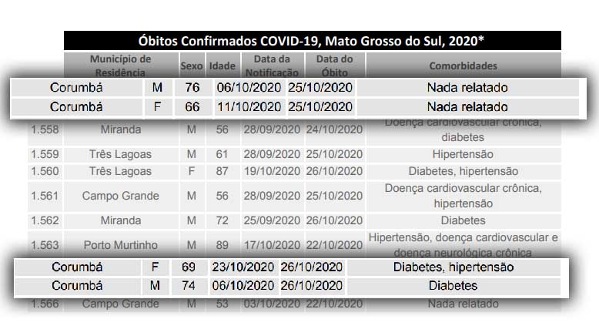This screenshot has width=599, height=336.
Task: Click 'Doença cardiovascular crônica, hipertensão' cell
Action: click(463, 196)
